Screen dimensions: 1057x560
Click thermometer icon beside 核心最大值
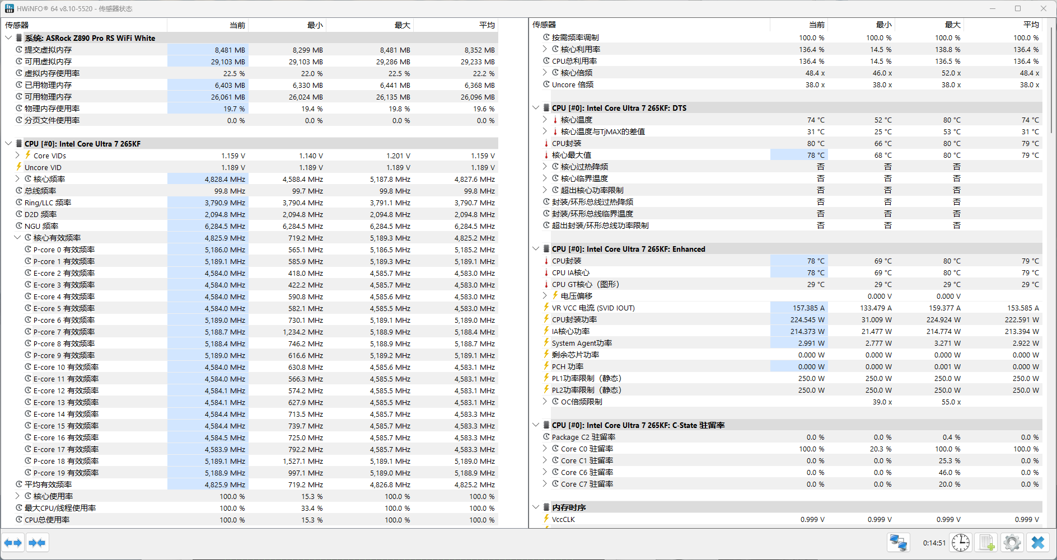coord(546,155)
